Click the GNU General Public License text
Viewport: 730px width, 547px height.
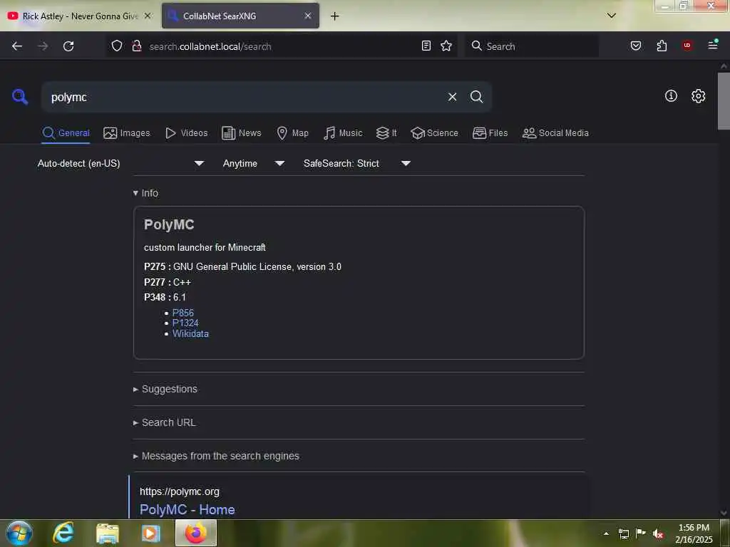257,267
